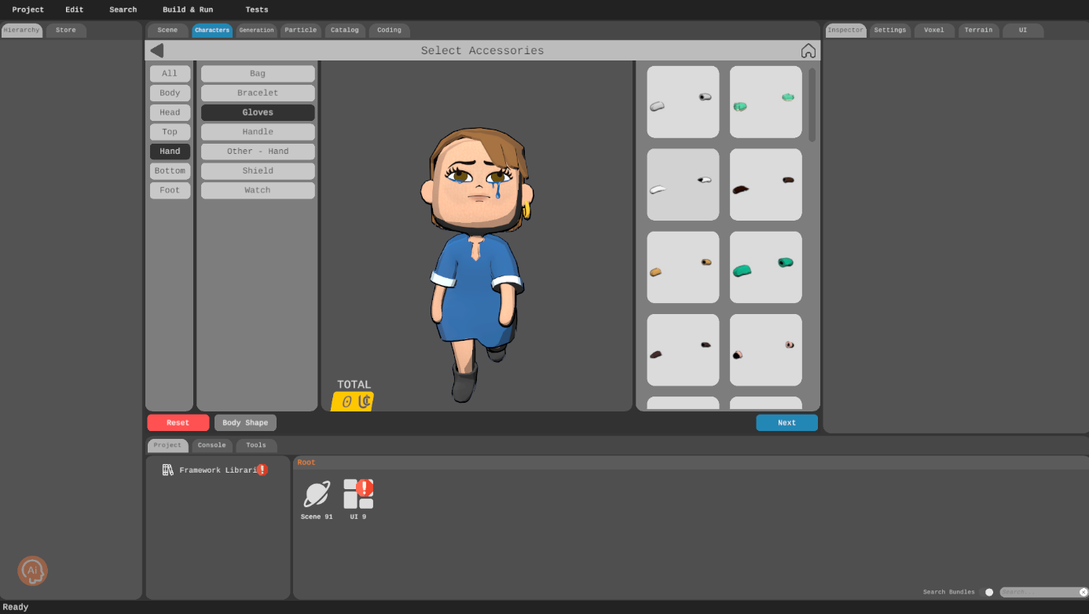This screenshot has height=614, width=1089.
Task: Open the Project menu
Action: 27,9
